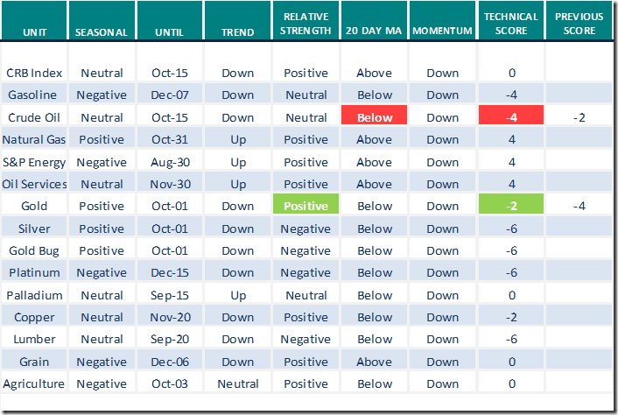Viewport: 618px width, 415px height.
Task: Click the Oct-31 date for Natural Gas
Action: point(169,140)
